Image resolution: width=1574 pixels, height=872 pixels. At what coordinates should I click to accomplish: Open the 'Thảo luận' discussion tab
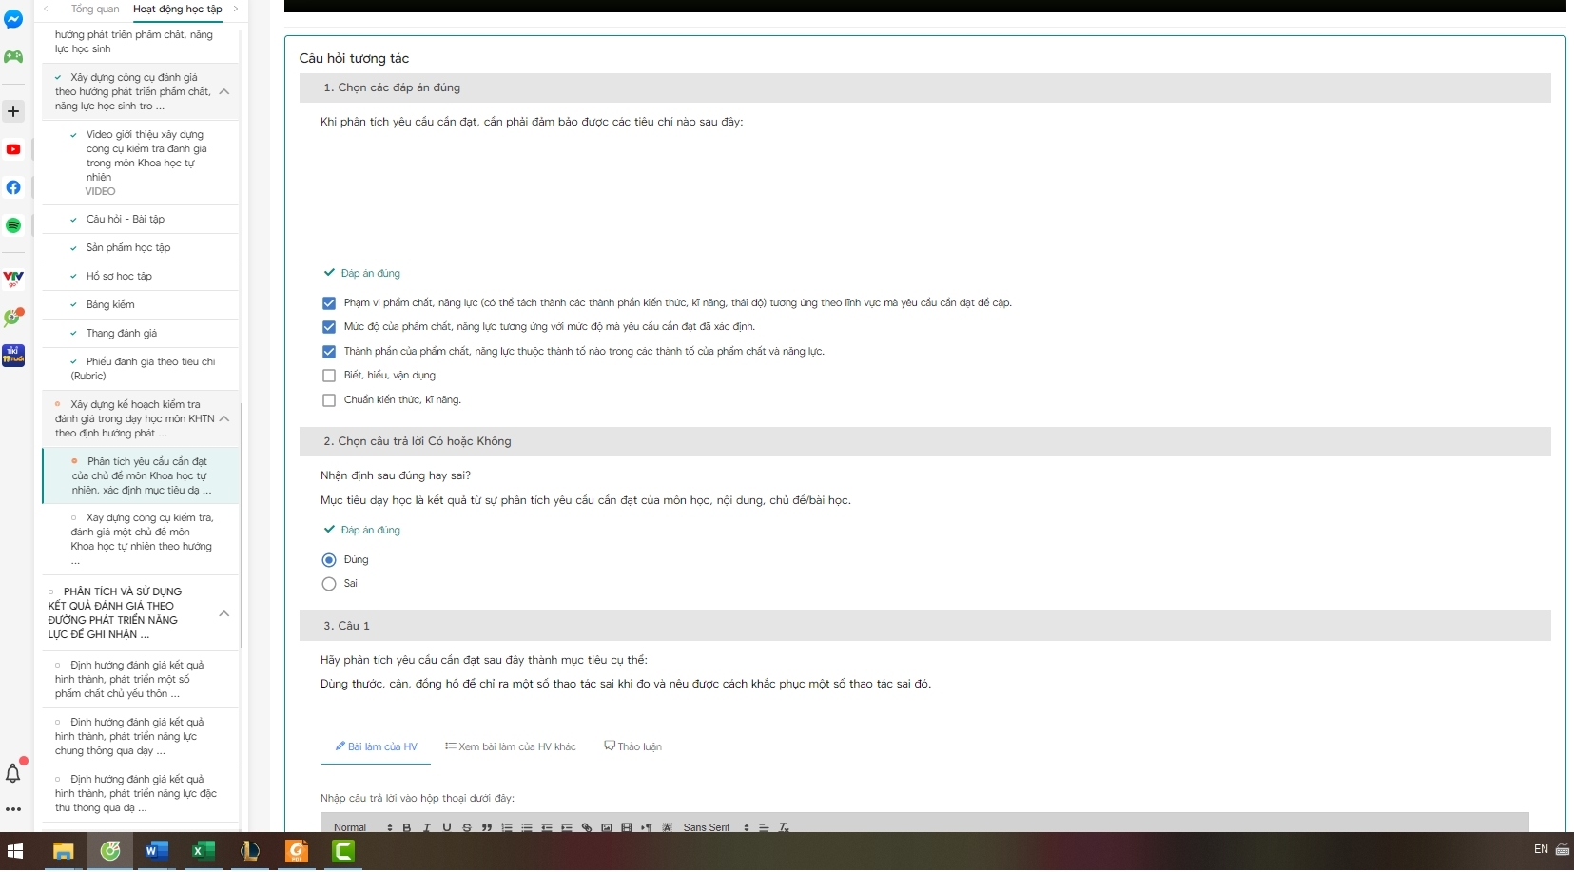633,746
